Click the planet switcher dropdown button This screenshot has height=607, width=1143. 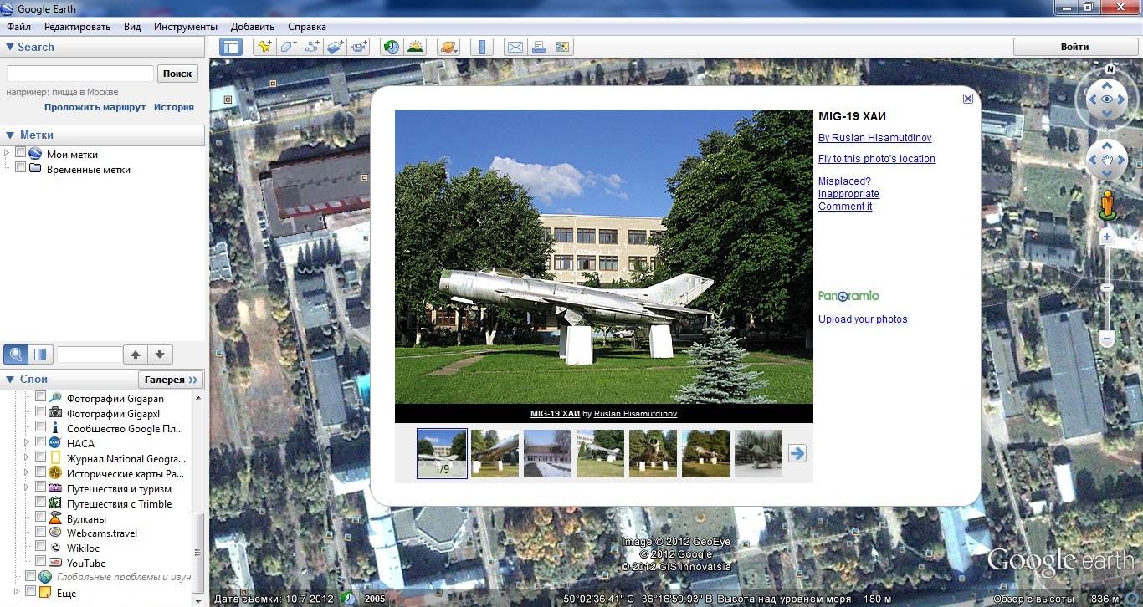(x=448, y=47)
